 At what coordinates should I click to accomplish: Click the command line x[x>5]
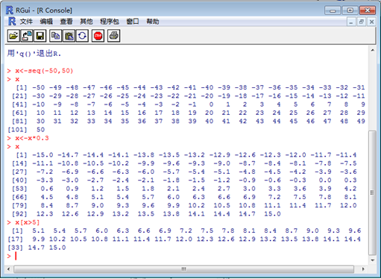coord(28,222)
